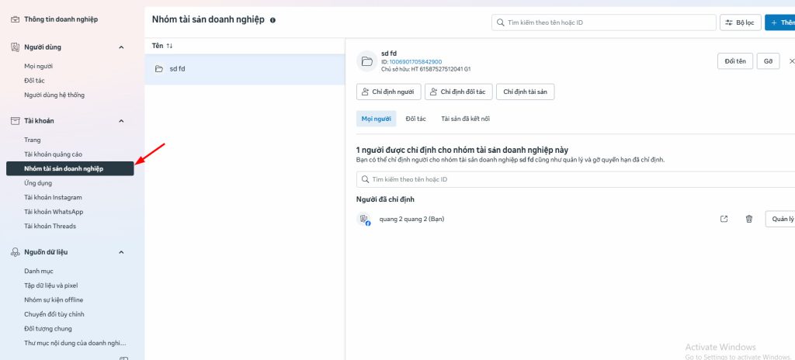The image size is (795, 360).
Task: Click the sort arrows next to Tên
Action: coord(169,46)
